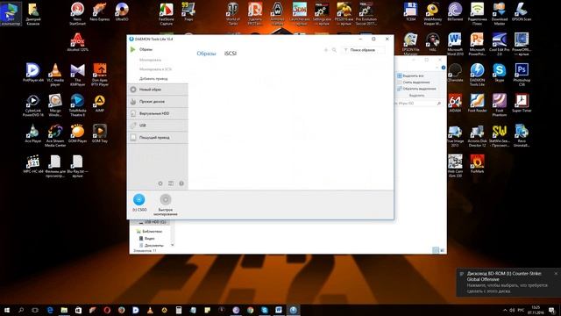Open Microsoft Edge from the taskbar
Screen dimensions: 561x316
50,310
